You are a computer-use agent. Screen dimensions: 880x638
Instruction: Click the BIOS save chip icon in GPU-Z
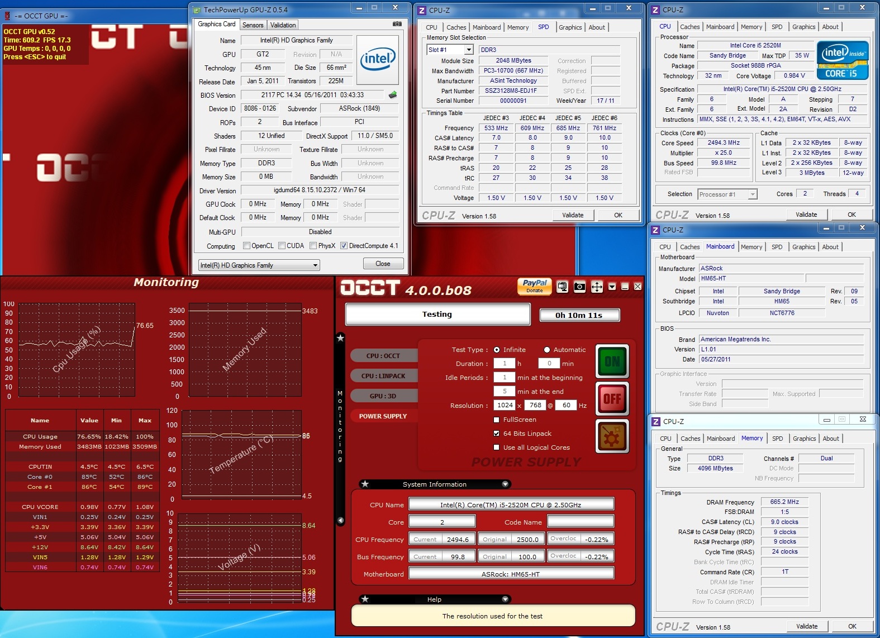[x=393, y=95]
